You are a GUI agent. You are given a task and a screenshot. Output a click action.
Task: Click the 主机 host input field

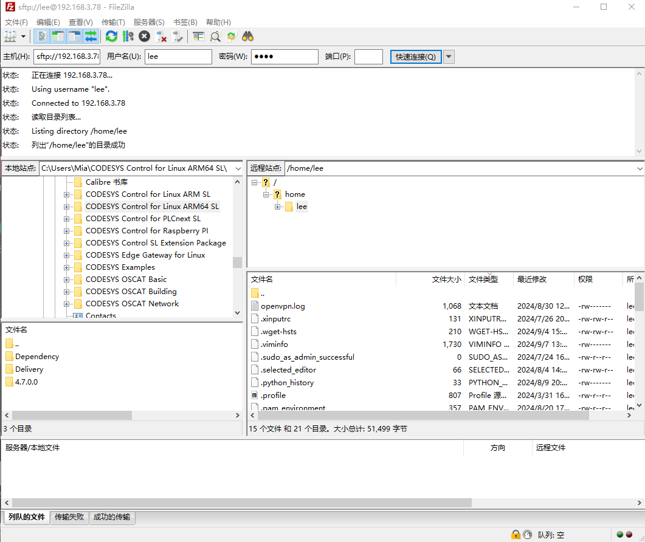[x=67, y=57]
